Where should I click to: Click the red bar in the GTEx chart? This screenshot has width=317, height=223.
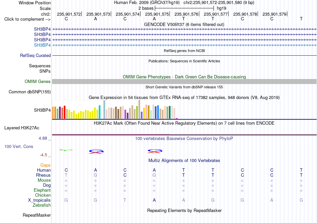tap(64, 112)
